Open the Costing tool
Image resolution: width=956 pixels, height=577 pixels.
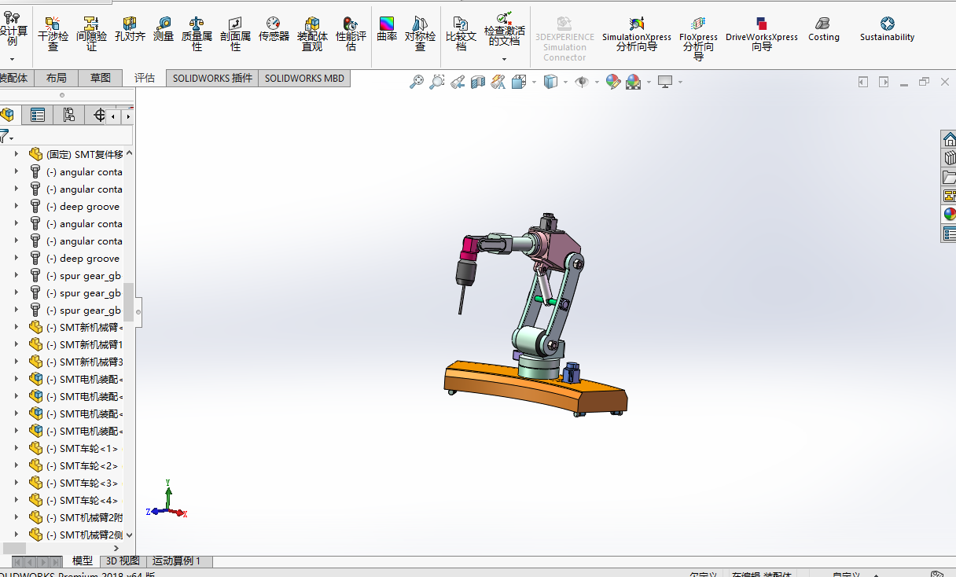pyautogui.click(x=823, y=29)
